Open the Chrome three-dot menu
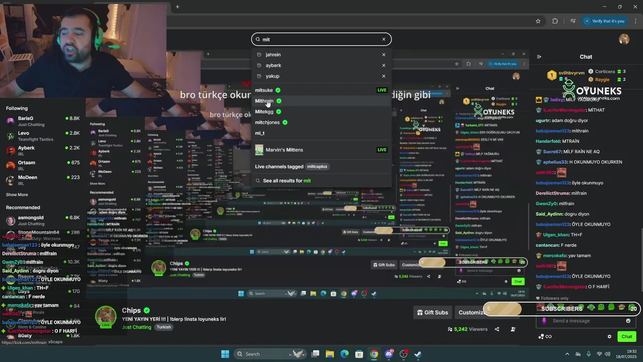The width and height of the screenshot is (643, 362). (x=635, y=21)
